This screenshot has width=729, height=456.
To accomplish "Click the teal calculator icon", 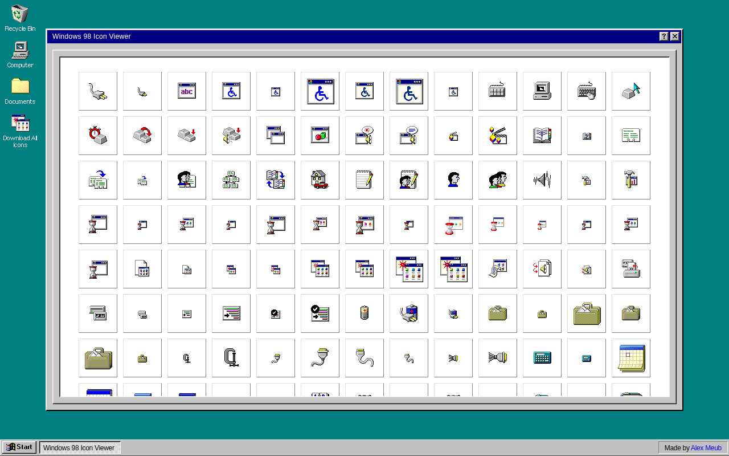I will coord(542,357).
